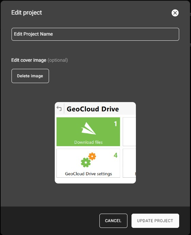Close the Edit project dialog
The width and height of the screenshot is (191, 235).
tap(175, 13)
